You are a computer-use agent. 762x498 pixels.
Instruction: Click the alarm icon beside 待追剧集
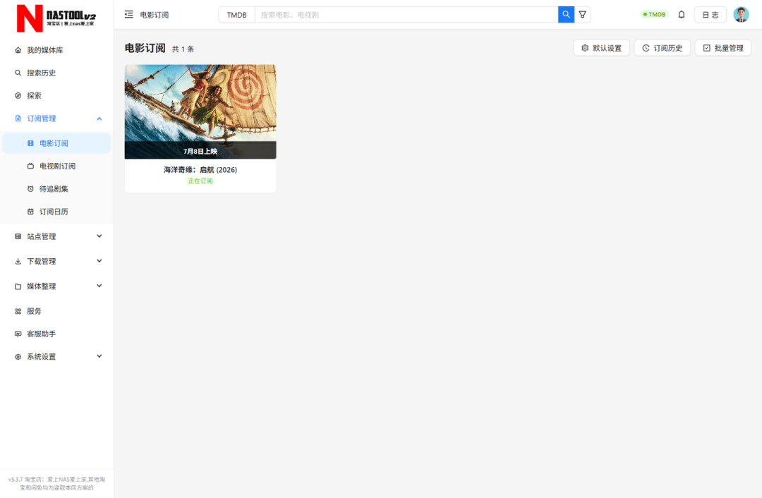30,189
